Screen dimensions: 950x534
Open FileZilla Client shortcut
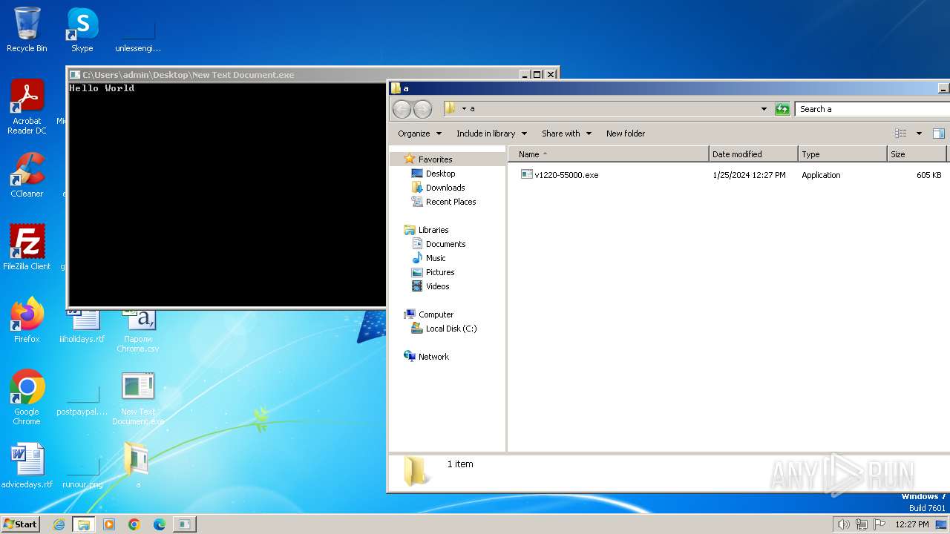[x=27, y=248]
